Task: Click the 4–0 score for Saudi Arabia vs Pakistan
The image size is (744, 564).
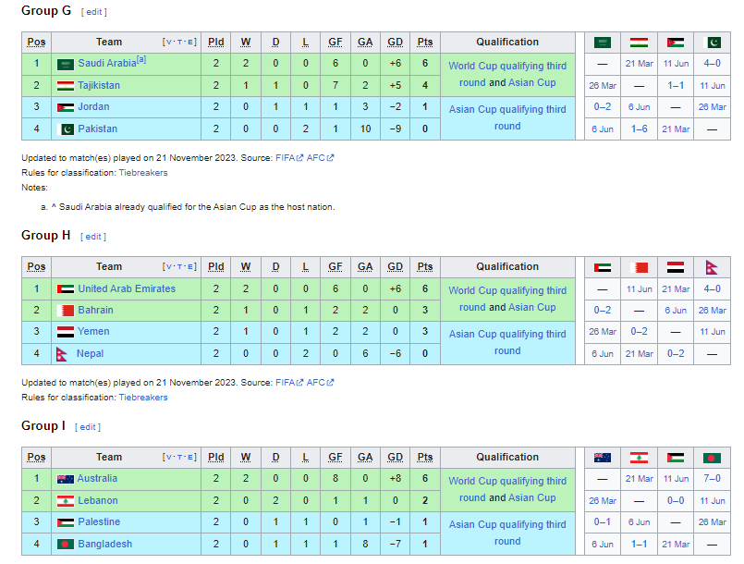Action: [712, 63]
